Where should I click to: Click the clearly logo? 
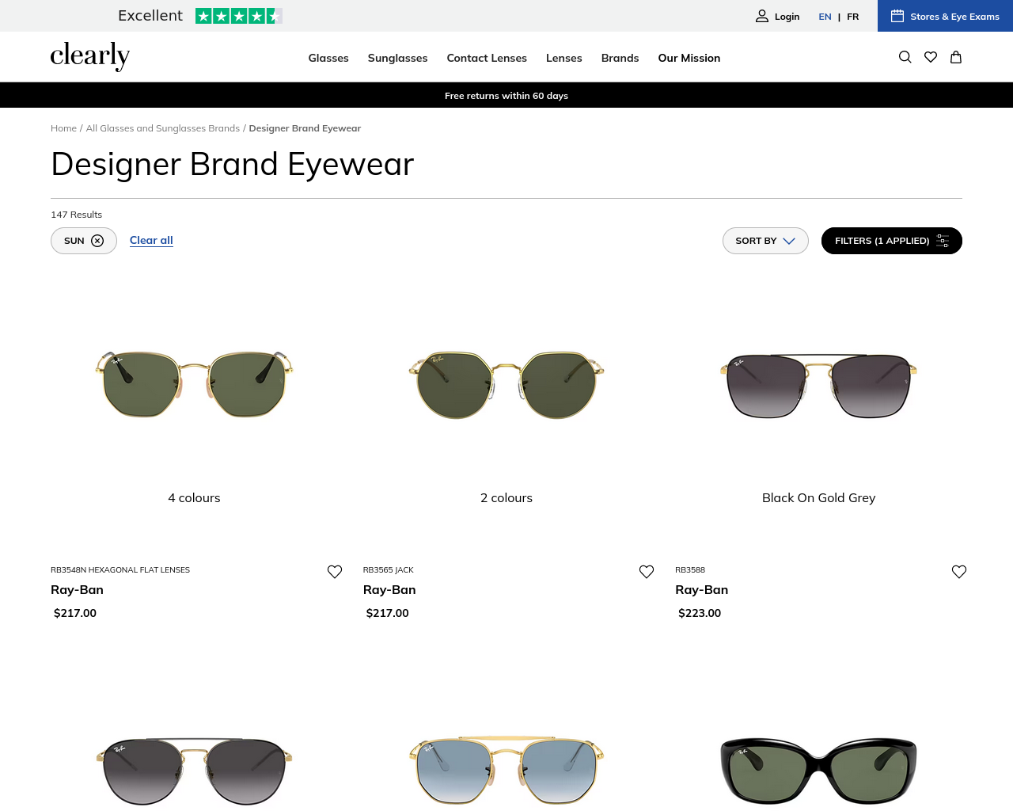click(x=90, y=56)
